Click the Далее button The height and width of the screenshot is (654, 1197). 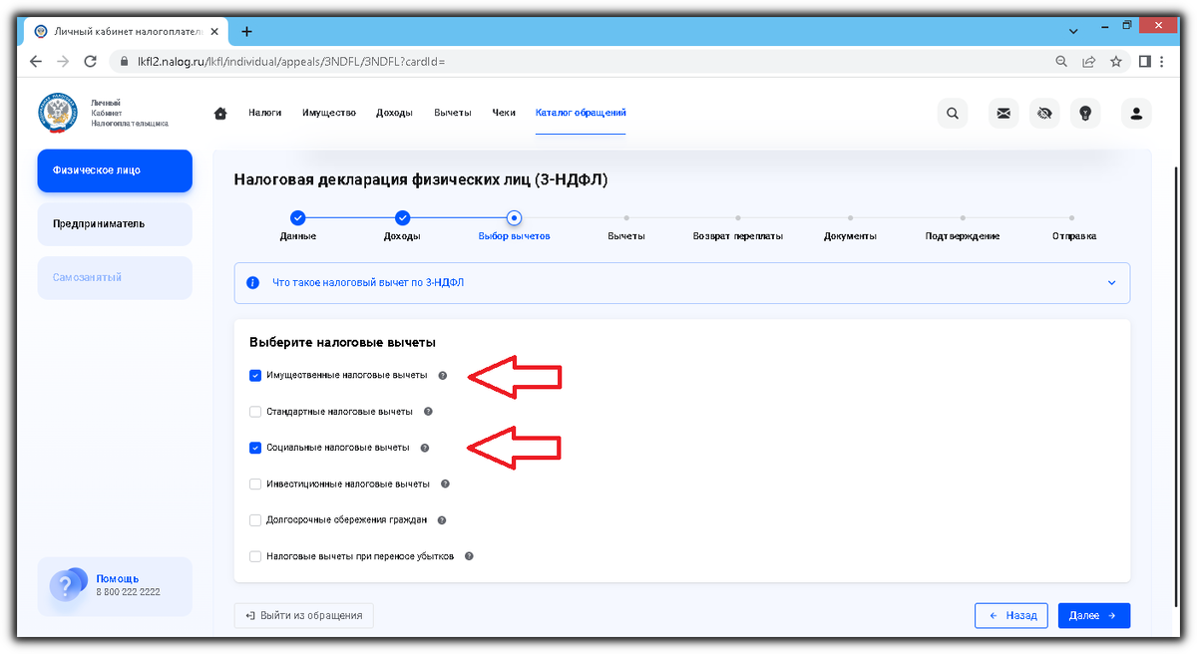[1094, 615]
